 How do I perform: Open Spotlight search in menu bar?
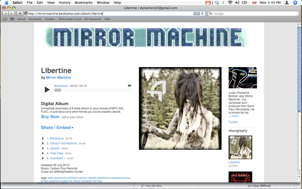point(295,3)
